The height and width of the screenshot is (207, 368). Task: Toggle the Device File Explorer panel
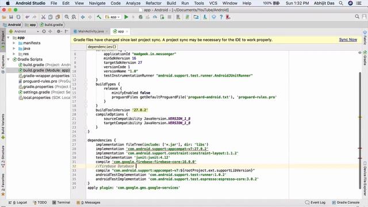click(365, 178)
